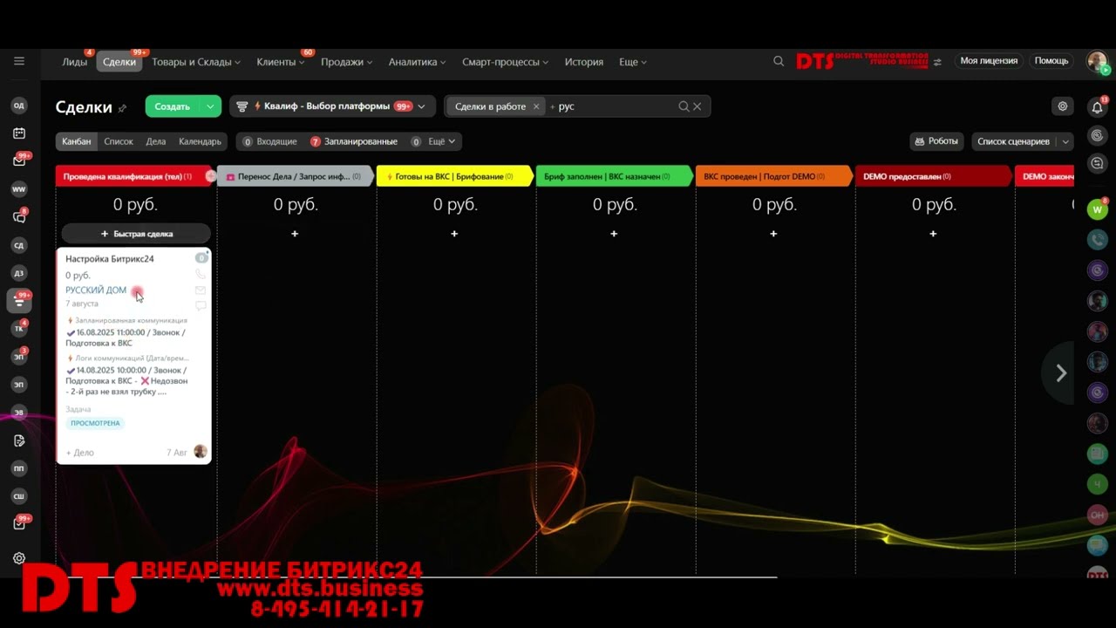
Task: Click the search magnifier in top bar
Action: (779, 61)
